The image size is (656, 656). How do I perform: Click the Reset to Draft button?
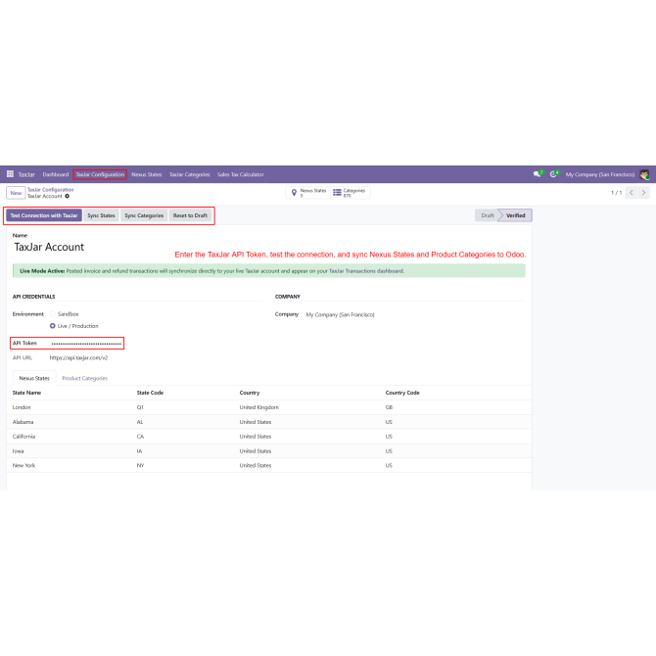[190, 215]
